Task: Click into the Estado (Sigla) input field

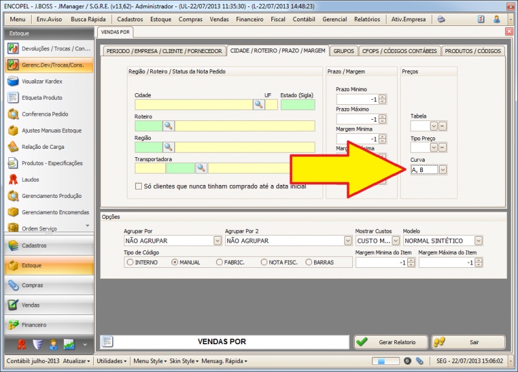Action: [x=297, y=104]
